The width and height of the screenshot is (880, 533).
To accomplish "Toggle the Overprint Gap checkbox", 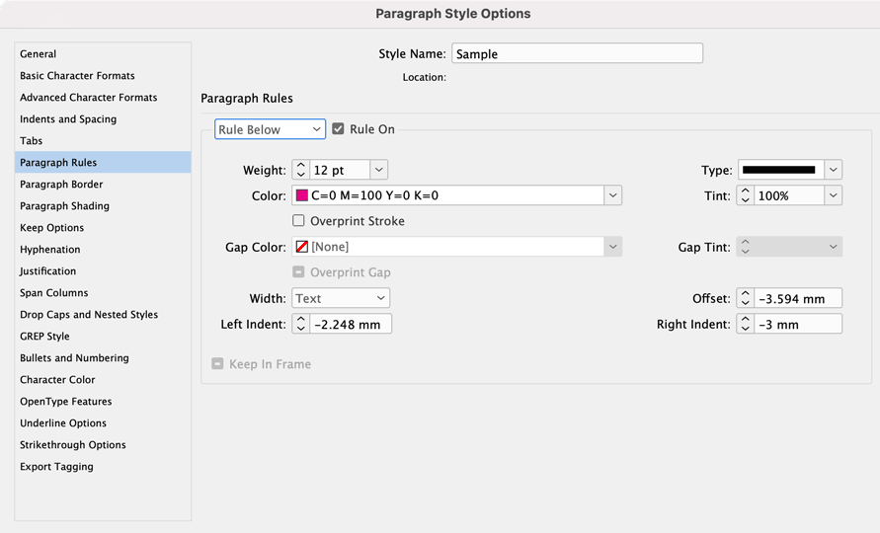I will pyautogui.click(x=298, y=272).
